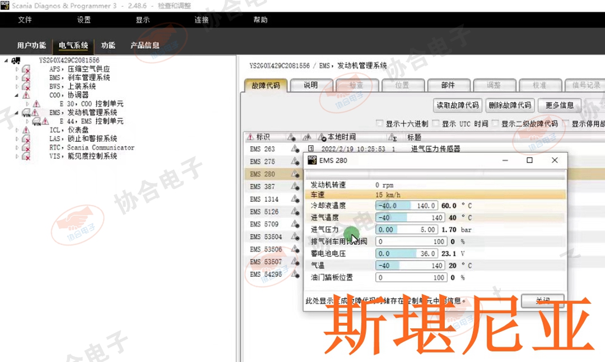605x362 pixels.
Task: Click the 冷却液温度 range bar
Action: pos(406,206)
